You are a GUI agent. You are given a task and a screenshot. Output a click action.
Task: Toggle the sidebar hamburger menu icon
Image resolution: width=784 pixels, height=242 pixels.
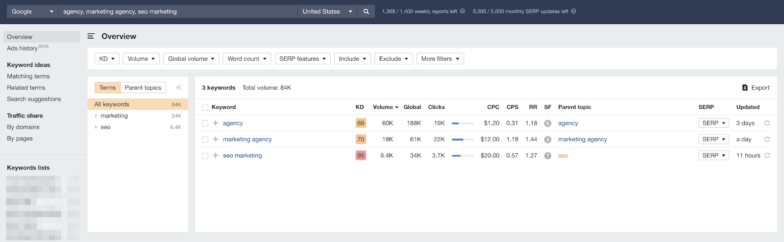coord(91,36)
